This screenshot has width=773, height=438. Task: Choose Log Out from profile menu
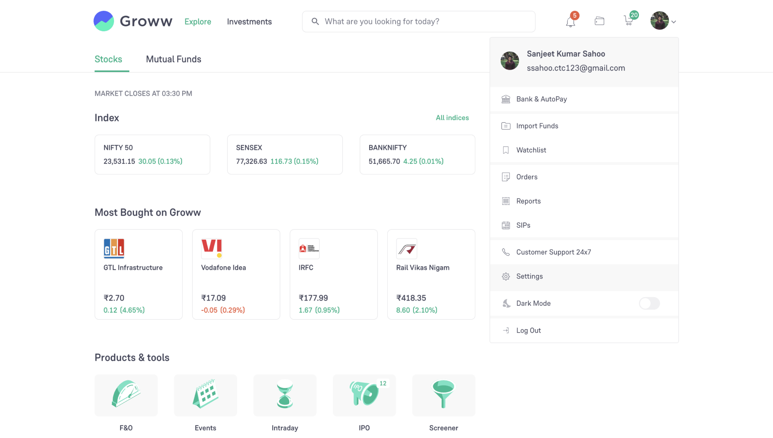[584, 330]
